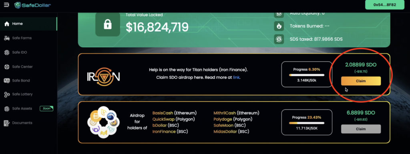Click the Safe Farms tractor icon
This screenshot has height=154, width=410.
tap(7, 38)
